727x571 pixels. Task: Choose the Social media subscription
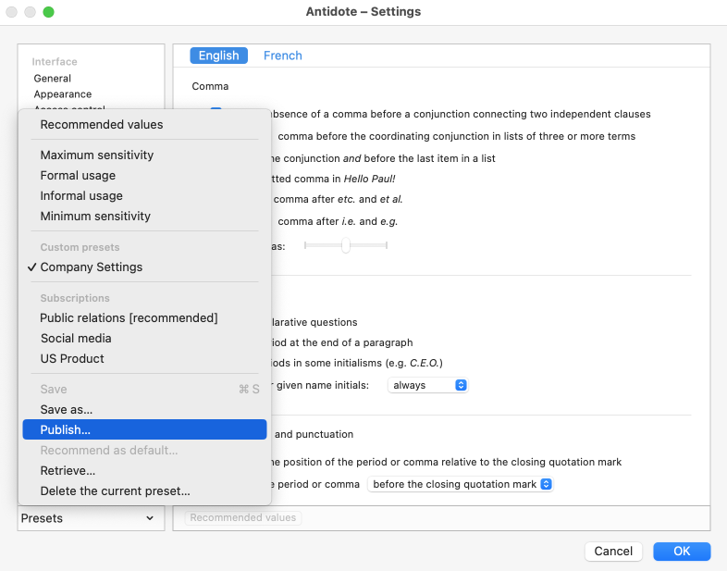[76, 338]
